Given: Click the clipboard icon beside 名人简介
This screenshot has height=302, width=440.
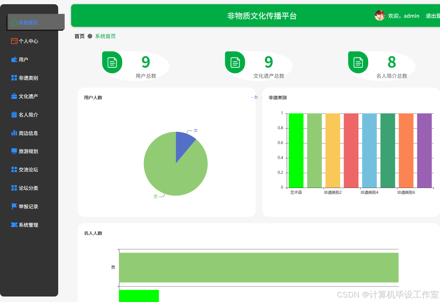Looking at the screenshot, I should tap(14, 115).
